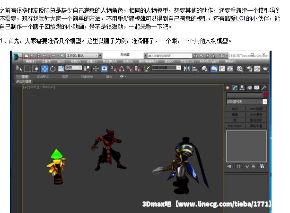Click the 涡轮平滑 modifier button

click(256, 126)
